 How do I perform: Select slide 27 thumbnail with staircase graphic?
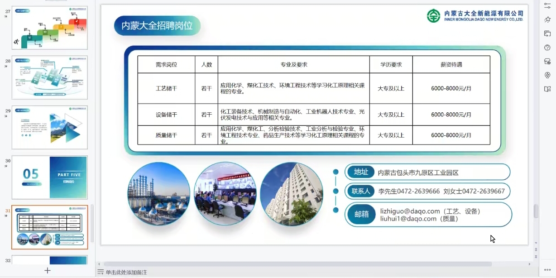tap(49, 28)
